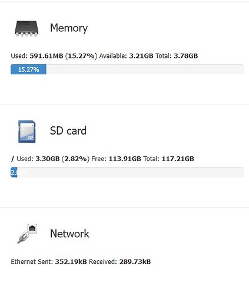Click the Ethernet Sent 352.19kB value
The height and width of the screenshot is (295, 249).
click(71, 261)
